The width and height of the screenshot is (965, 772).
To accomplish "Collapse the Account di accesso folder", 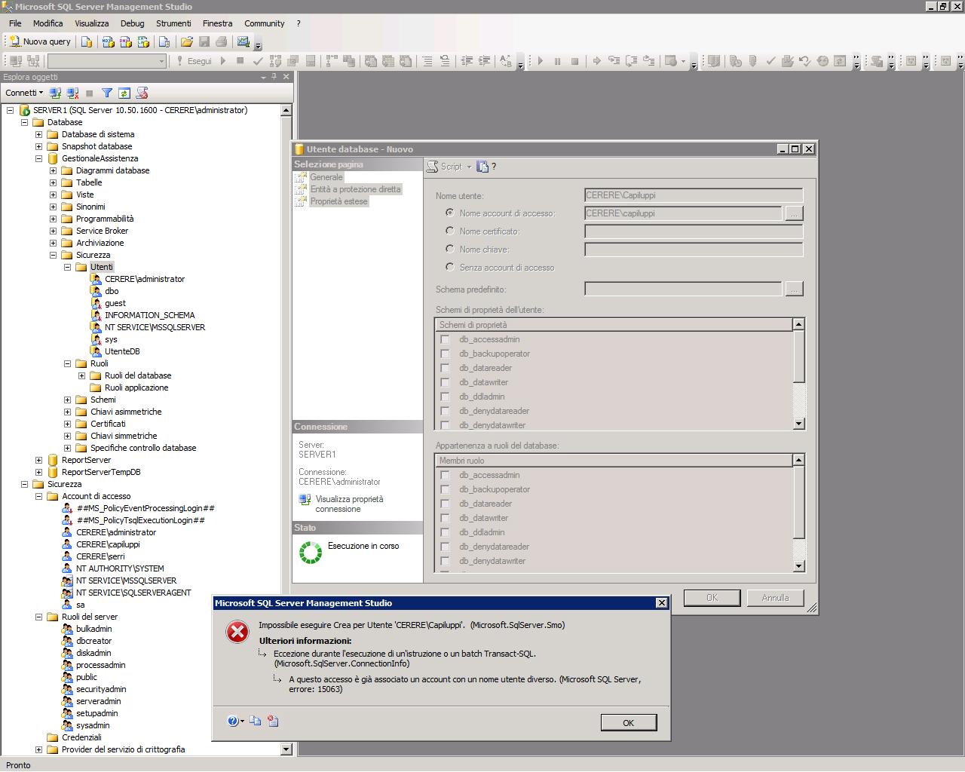I will coord(38,496).
